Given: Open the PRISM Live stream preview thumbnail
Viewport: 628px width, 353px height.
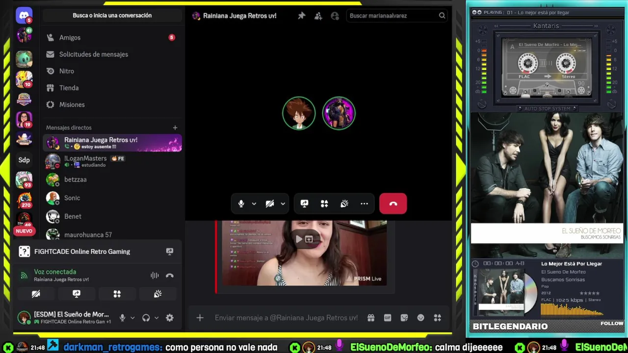Looking at the screenshot, I should tap(304, 253).
